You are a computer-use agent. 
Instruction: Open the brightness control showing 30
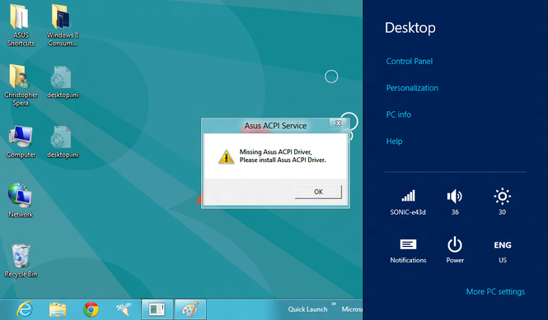tap(502, 202)
